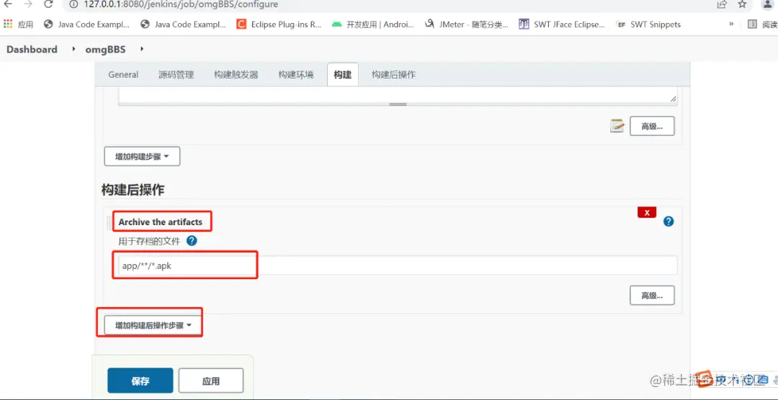Viewport: 778px width, 400px height.
Task: Expand hidden bookmarks chevron
Action: [731, 24]
